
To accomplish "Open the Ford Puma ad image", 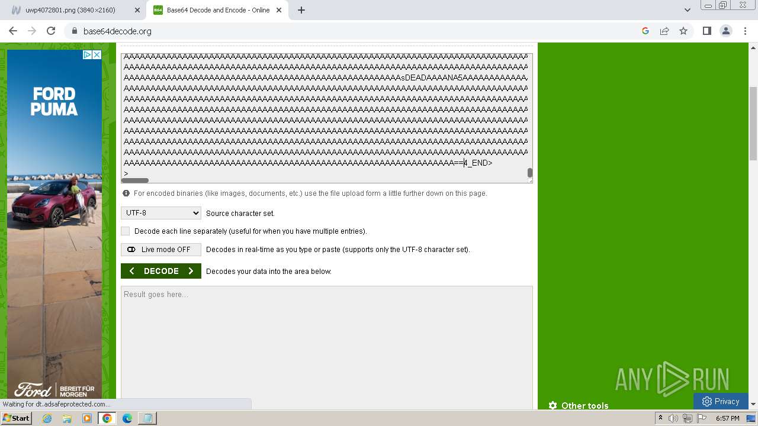I will coord(54,225).
